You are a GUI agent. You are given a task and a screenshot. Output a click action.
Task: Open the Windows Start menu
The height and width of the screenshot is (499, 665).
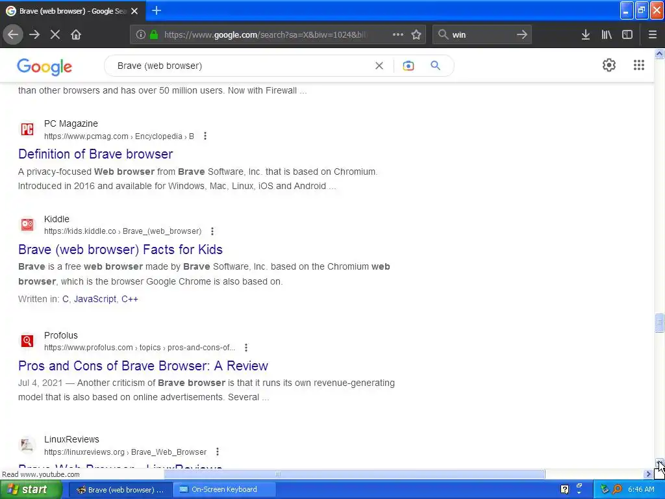pyautogui.click(x=31, y=489)
